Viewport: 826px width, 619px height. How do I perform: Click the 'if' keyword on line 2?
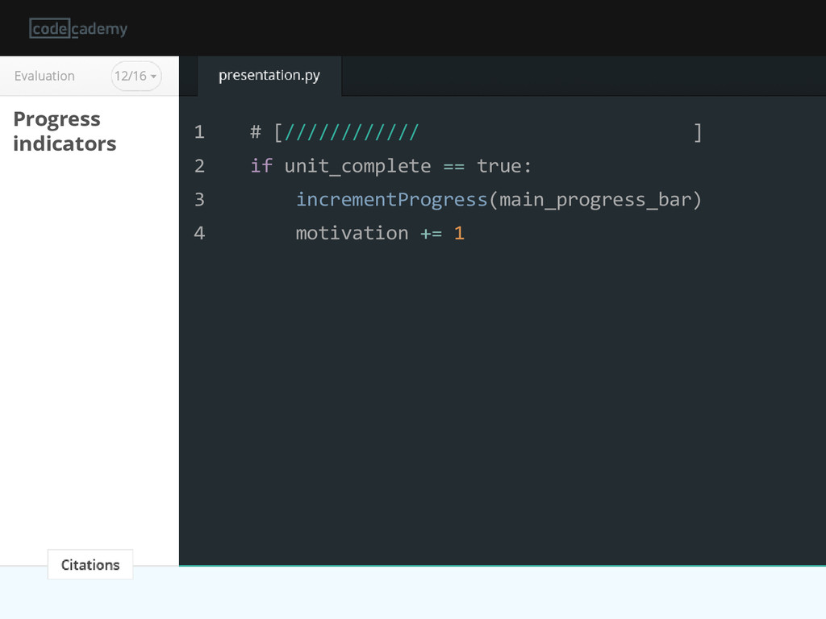click(261, 166)
